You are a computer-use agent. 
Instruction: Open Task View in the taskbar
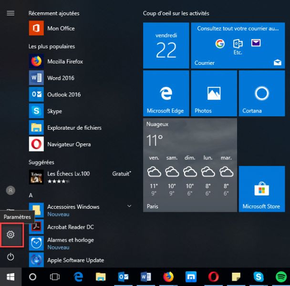coord(55,277)
